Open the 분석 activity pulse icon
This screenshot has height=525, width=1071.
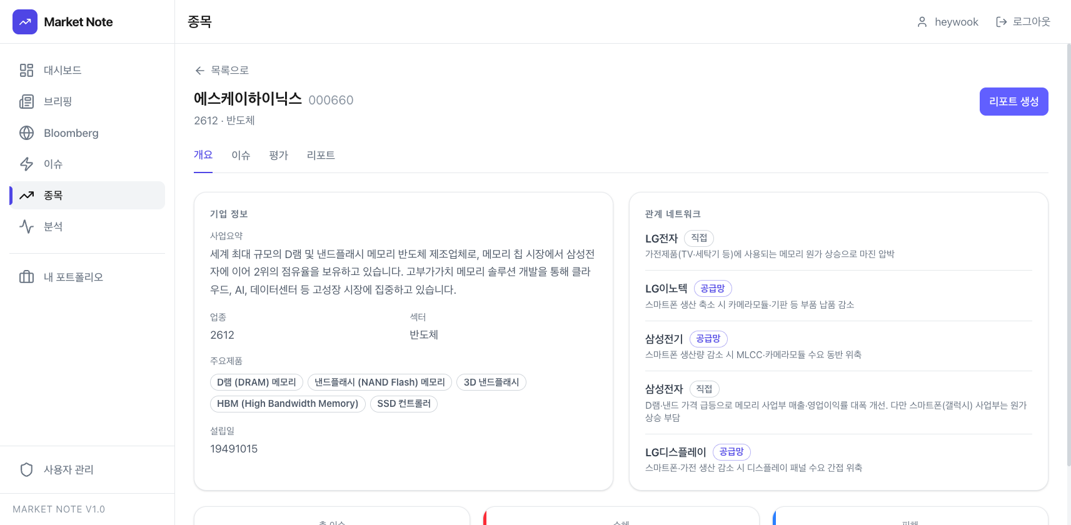tap(26, 226)
